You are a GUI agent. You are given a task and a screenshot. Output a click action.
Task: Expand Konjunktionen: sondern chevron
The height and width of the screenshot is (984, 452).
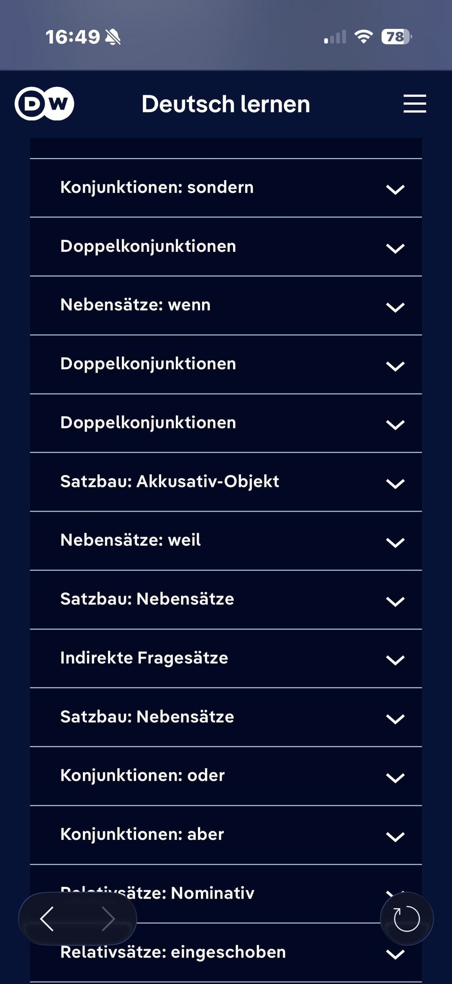click(x=395, y=189)
